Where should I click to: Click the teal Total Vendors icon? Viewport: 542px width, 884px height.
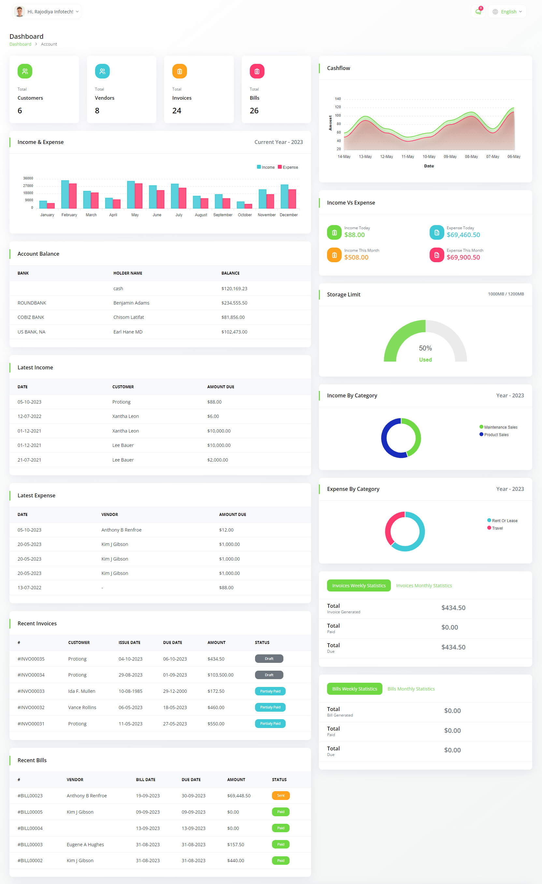(x=102, y=71)
